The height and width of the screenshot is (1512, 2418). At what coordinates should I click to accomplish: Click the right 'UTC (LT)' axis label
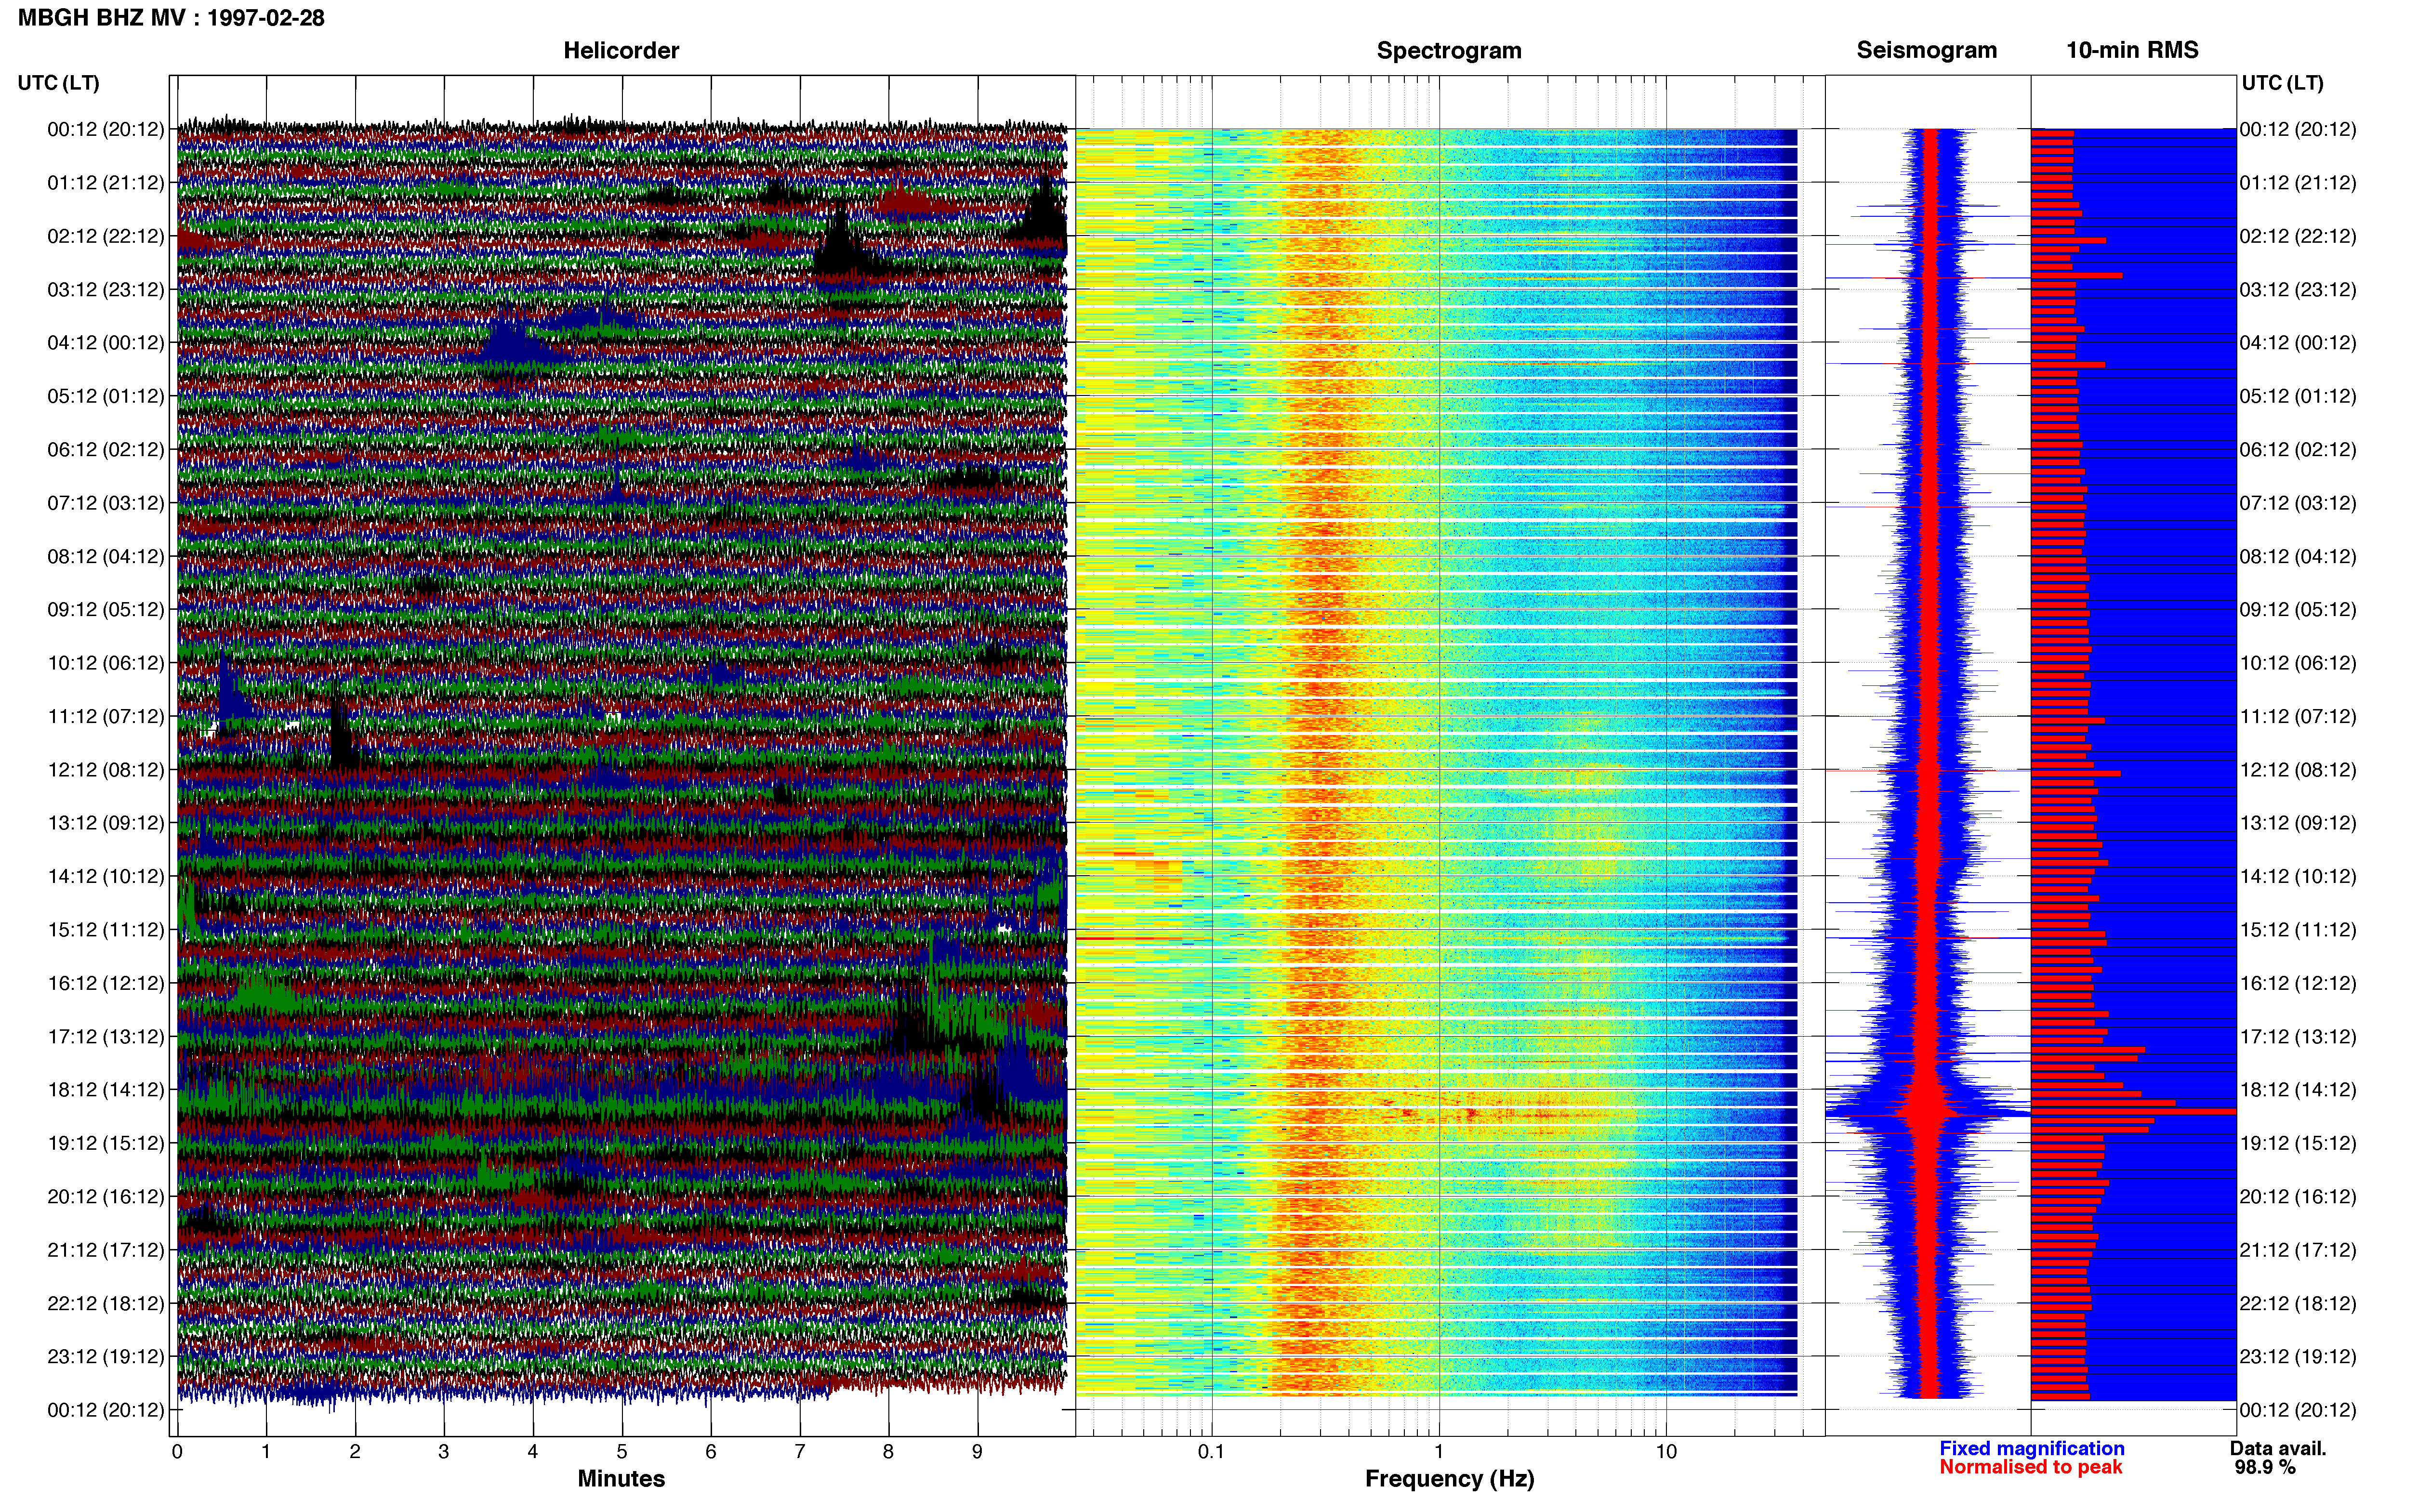(x=2282, y=83)
